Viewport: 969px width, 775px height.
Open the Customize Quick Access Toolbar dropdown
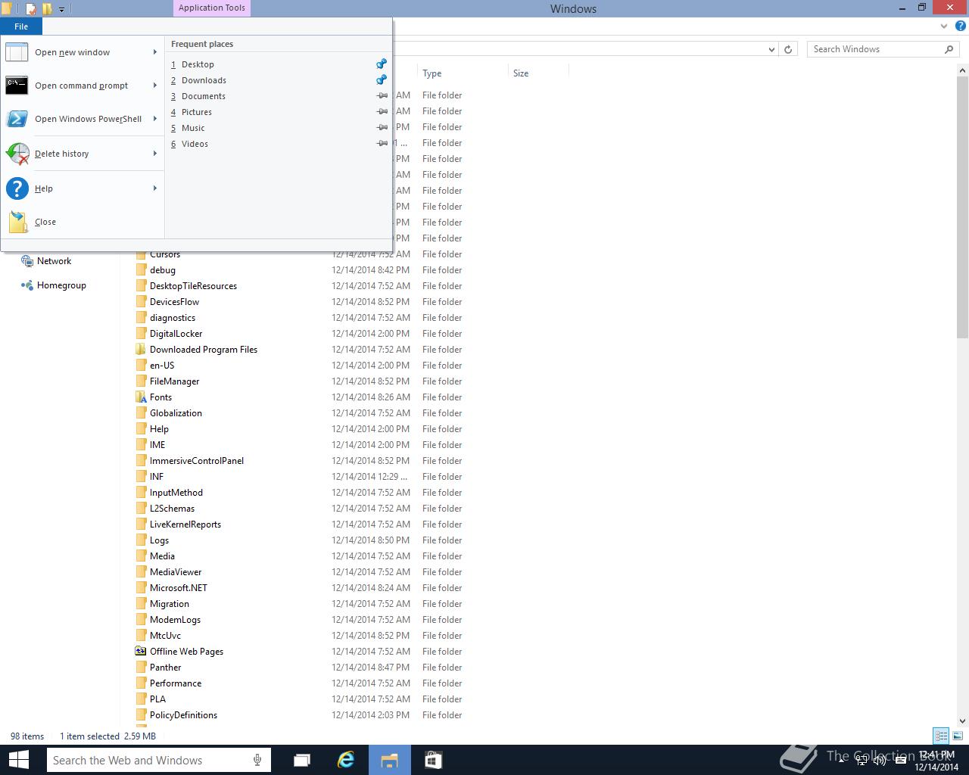click(62, 10)
